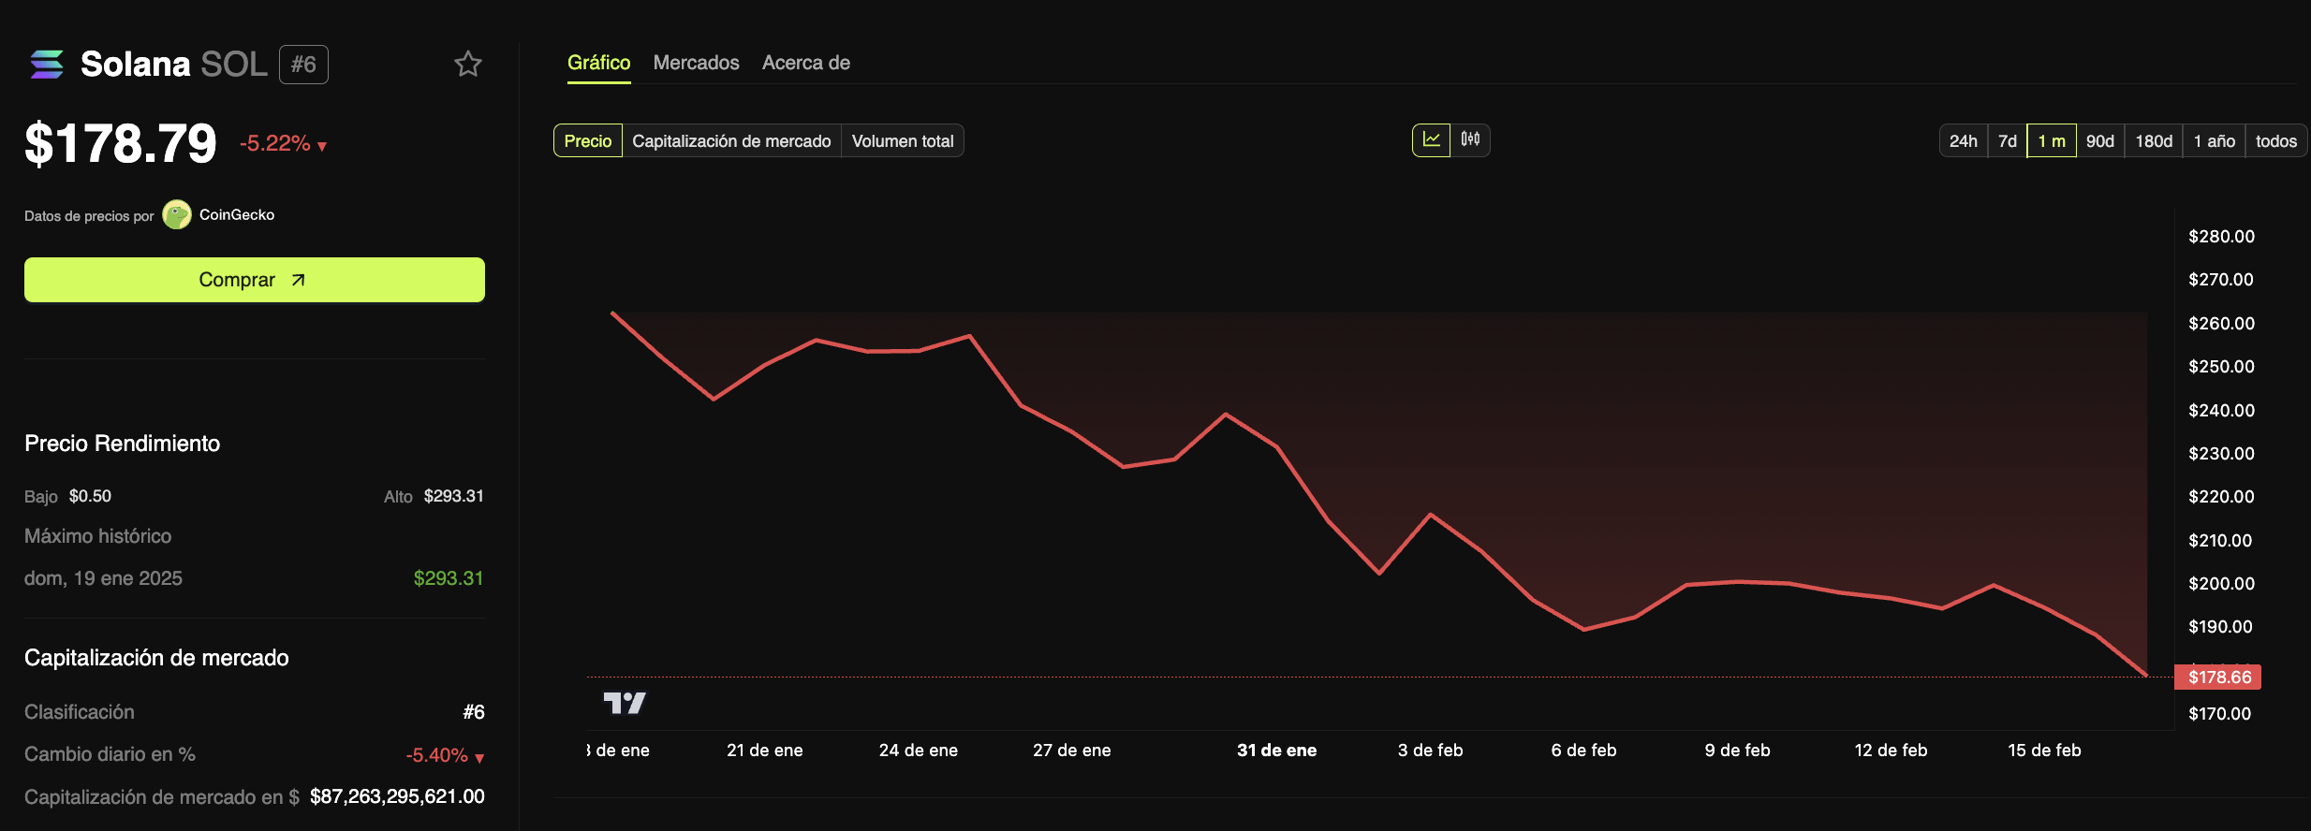The width and height of the screenshot is (2311, 831).
Task: Click the CoinGecko gecko logo
Action: coord(177,214)
